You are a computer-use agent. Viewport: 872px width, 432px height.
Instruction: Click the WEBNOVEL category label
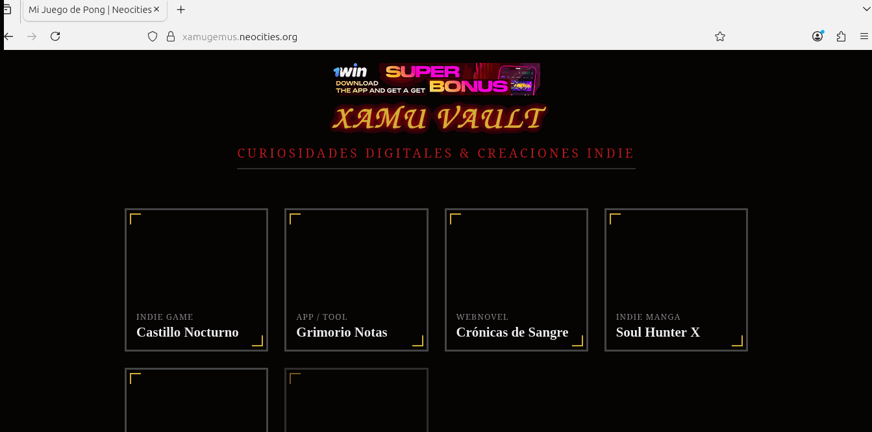(482, 317)
